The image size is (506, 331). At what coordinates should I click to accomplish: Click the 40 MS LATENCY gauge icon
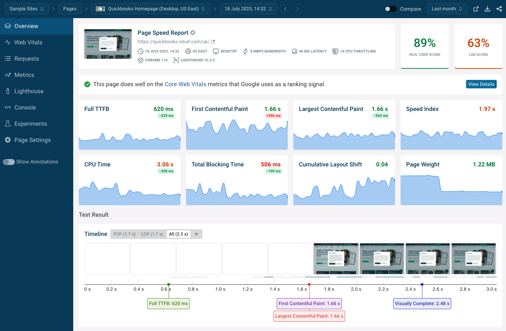pyautogui.click(x=294, y=51)
